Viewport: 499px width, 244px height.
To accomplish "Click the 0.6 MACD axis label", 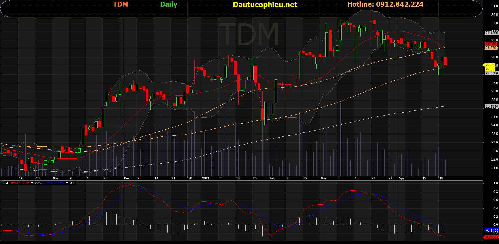I will coord(496,200).
